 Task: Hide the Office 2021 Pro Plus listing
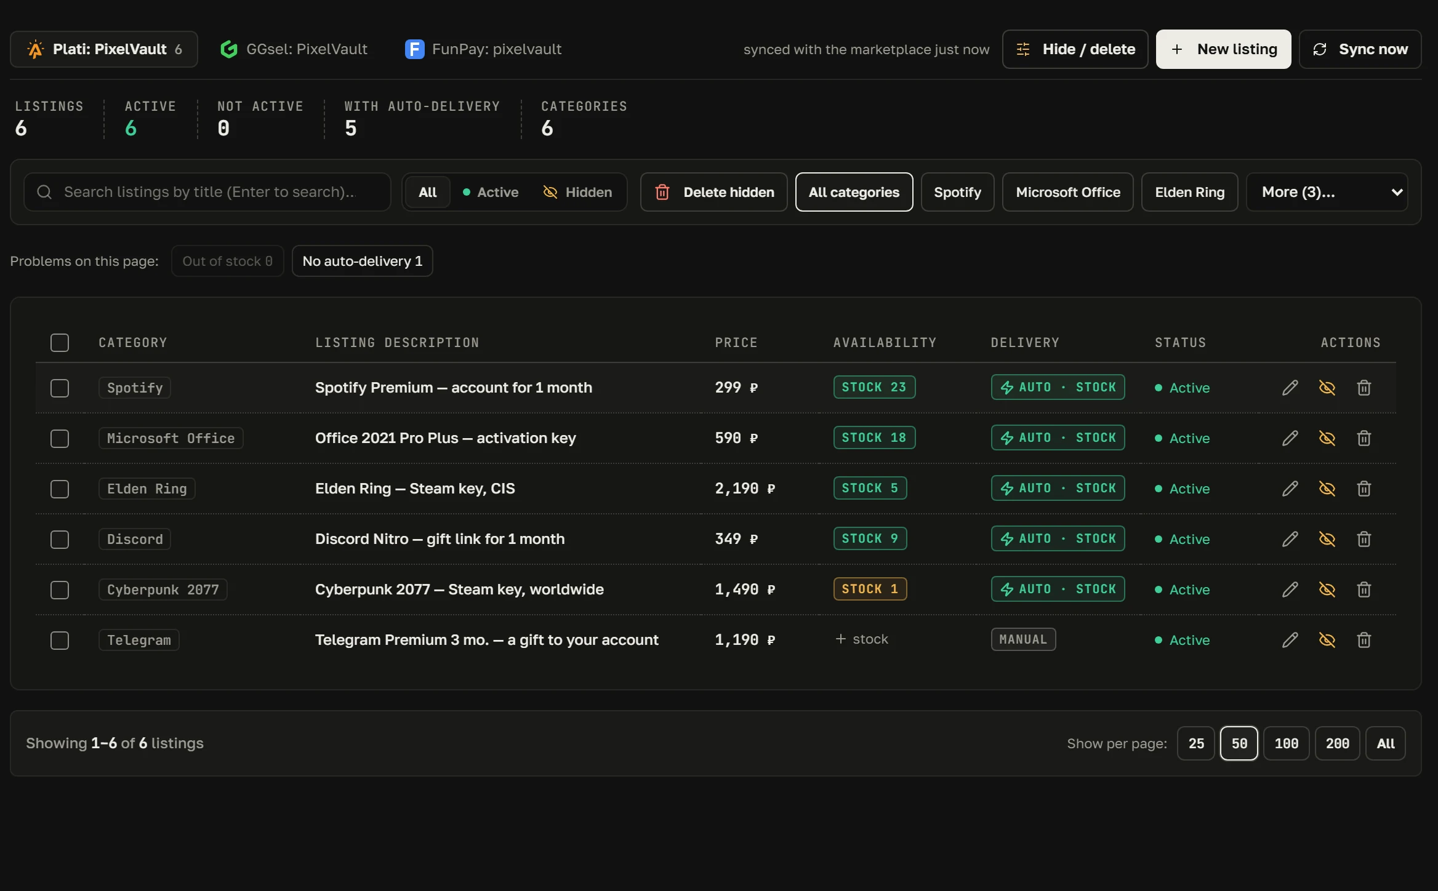pos(1327,438)
